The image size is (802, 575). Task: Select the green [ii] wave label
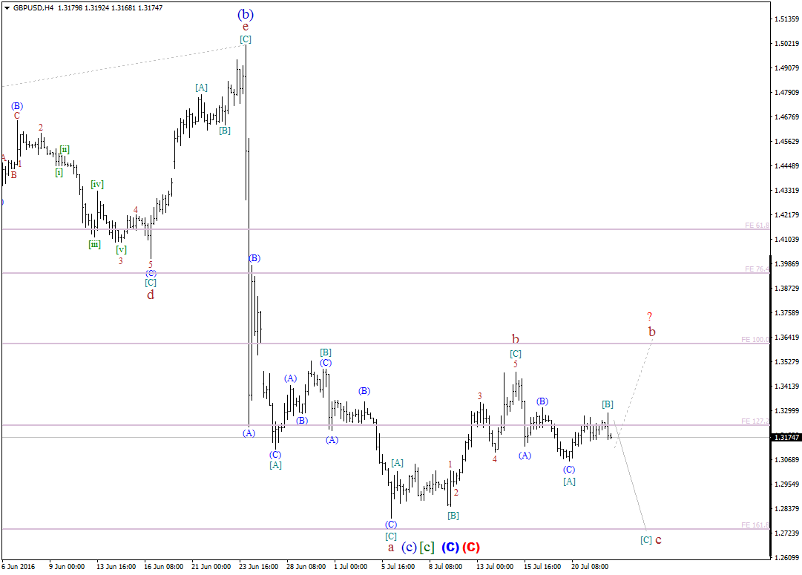[65, 149]
